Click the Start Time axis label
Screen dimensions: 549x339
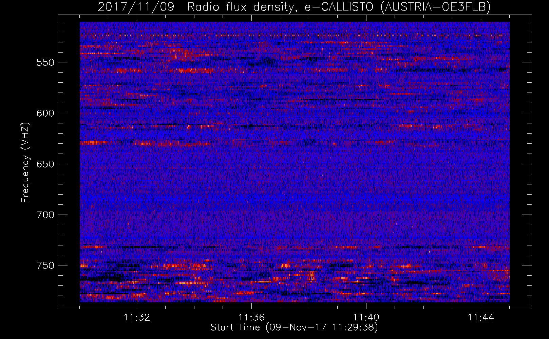294,327
